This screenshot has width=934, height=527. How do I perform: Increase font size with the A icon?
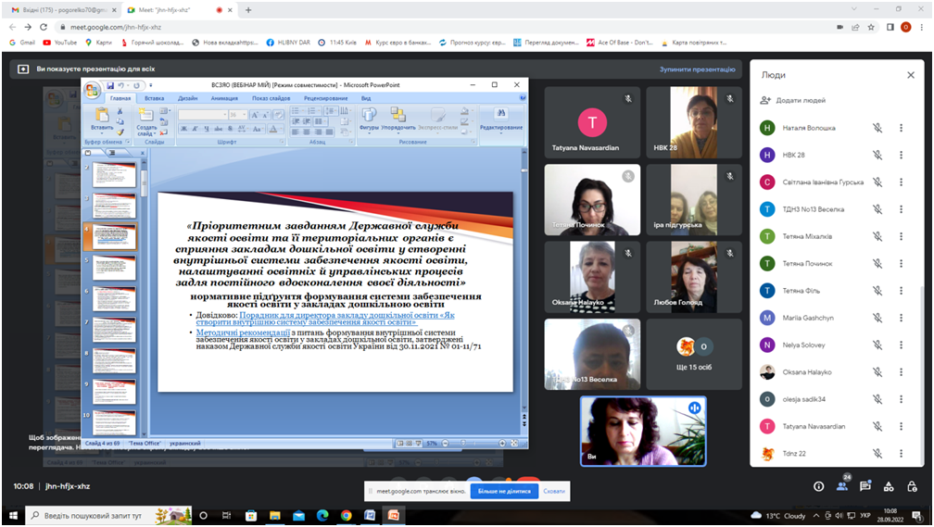254,115
